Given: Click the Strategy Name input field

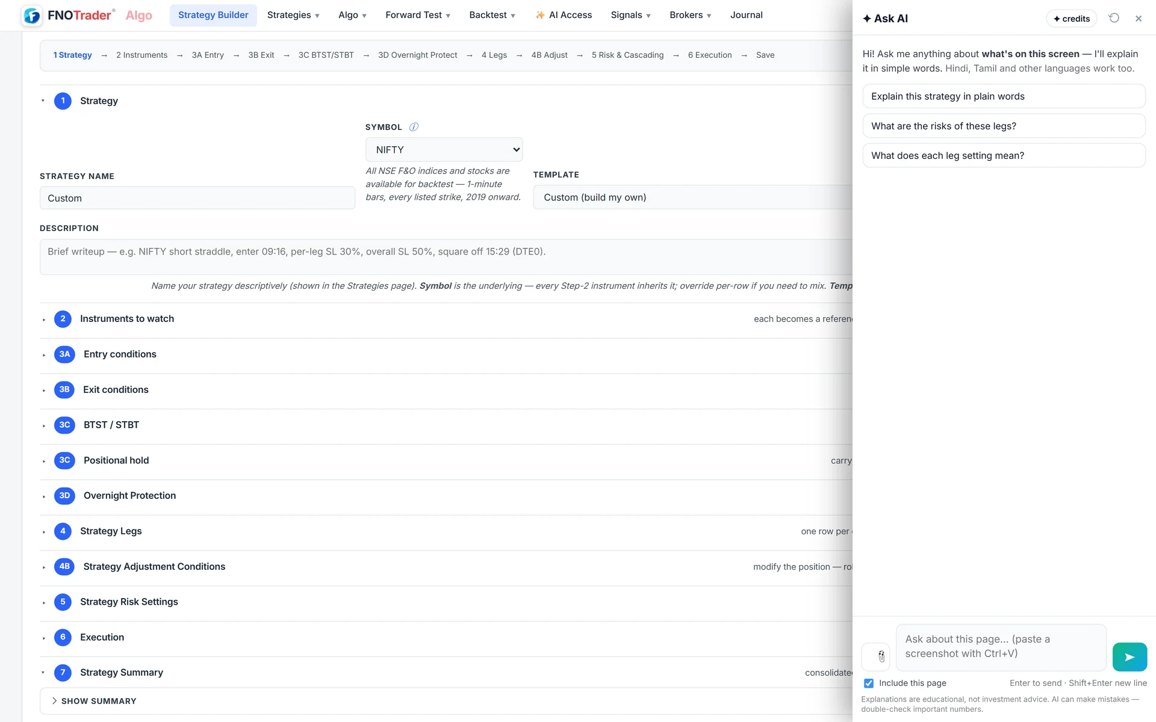Looking at the screenshot, I should [x=197, y=198].
